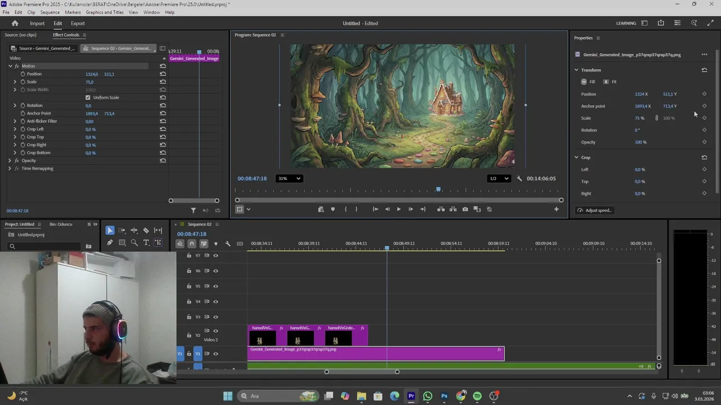
Task: Toggle lock on track V6
Action: (189, 271)
